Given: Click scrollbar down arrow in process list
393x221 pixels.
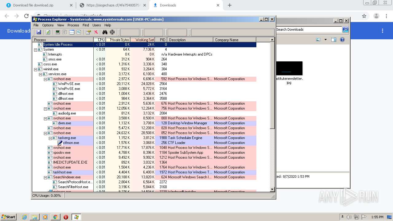Looking at the screenshot, I should click(x=272, y=189).
